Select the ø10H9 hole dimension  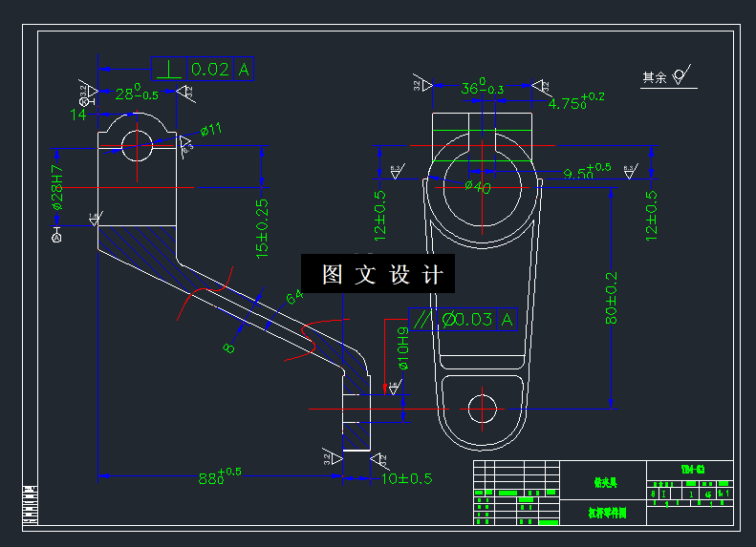click(403, 348)
